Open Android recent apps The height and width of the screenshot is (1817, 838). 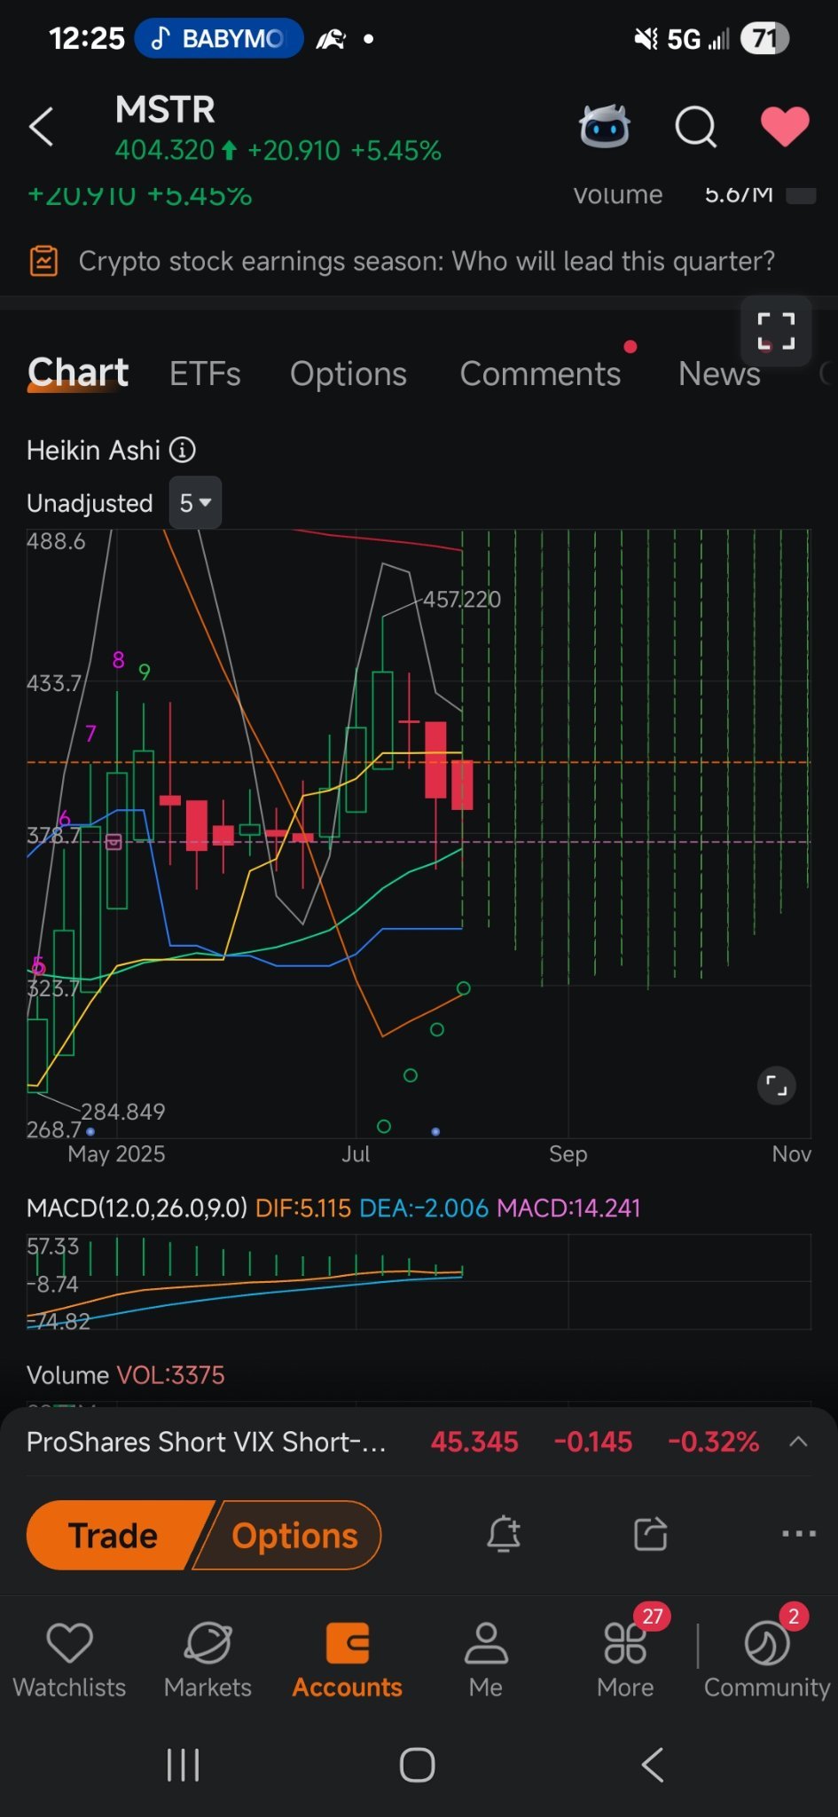184,1765
